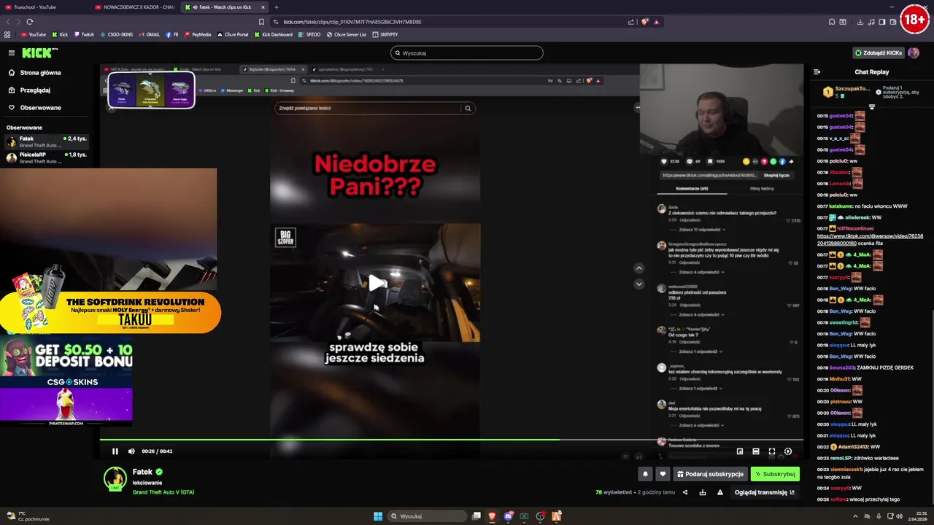
Task: Seek on the green clip progress bar
Action: pos(452,439)
